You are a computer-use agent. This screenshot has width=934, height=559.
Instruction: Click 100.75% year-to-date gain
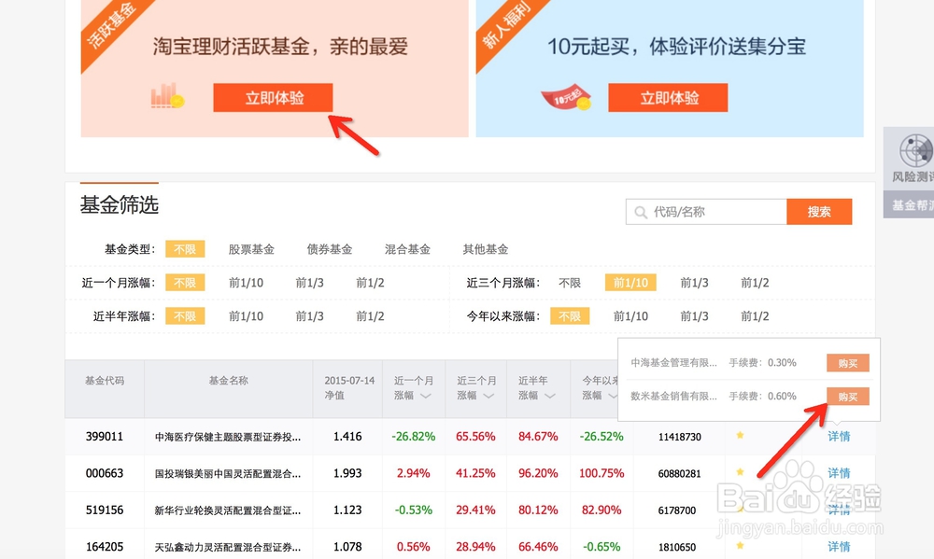pyautogui.click(x=601, y=473)
